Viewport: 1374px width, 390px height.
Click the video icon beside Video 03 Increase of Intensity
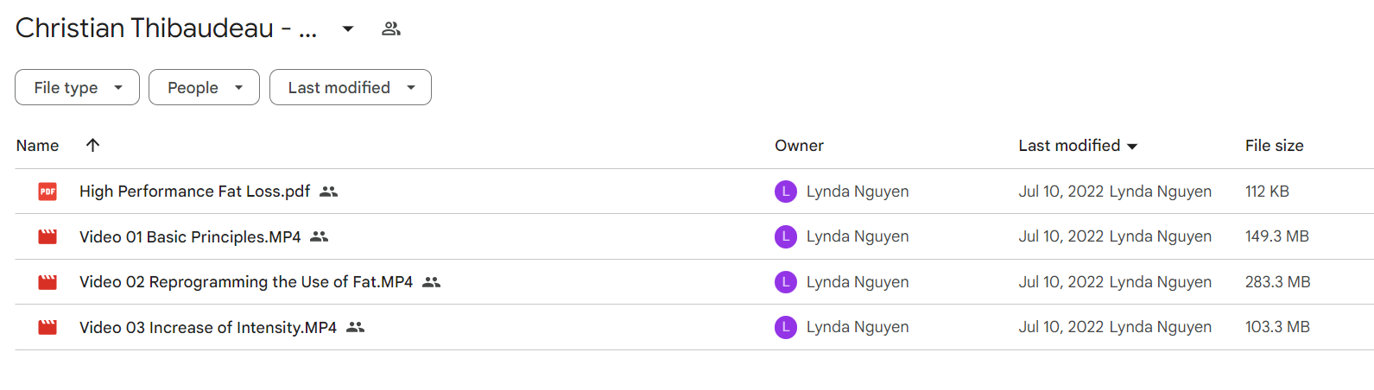tap(47, 327)
